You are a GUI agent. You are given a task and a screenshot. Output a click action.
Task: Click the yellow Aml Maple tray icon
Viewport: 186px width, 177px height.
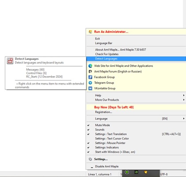coord(146,172)
